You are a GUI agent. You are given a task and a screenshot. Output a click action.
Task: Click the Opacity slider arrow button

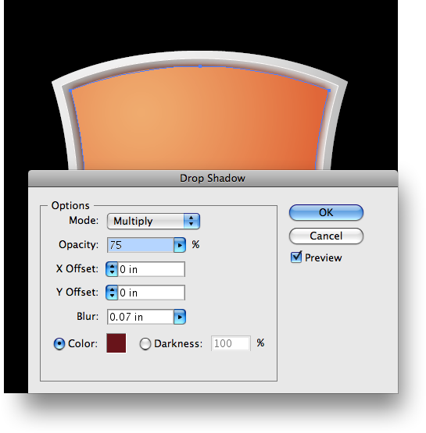click(180, 245)
